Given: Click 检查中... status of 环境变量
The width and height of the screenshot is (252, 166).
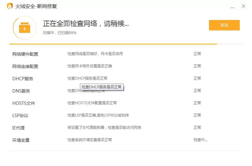Looking at the screenshot, I should tap(200, 140).
